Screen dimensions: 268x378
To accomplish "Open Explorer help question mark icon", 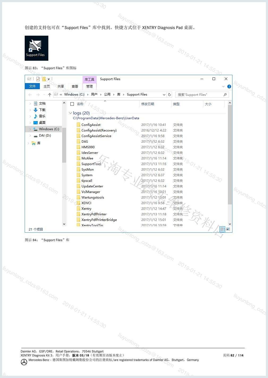I will point(229,87).
